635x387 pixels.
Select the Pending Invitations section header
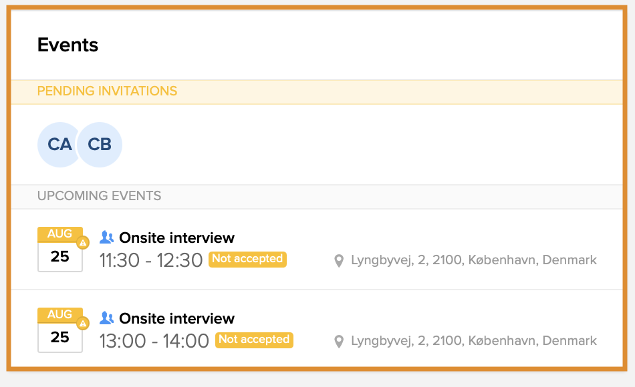pyautogui.click(x=107, y=91)
